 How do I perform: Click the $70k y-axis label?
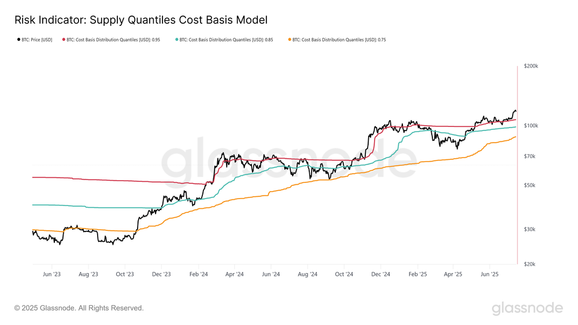(x=529, y=156)
